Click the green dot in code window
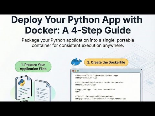This screenshot has width=155, height=116. tap(78, 71)
